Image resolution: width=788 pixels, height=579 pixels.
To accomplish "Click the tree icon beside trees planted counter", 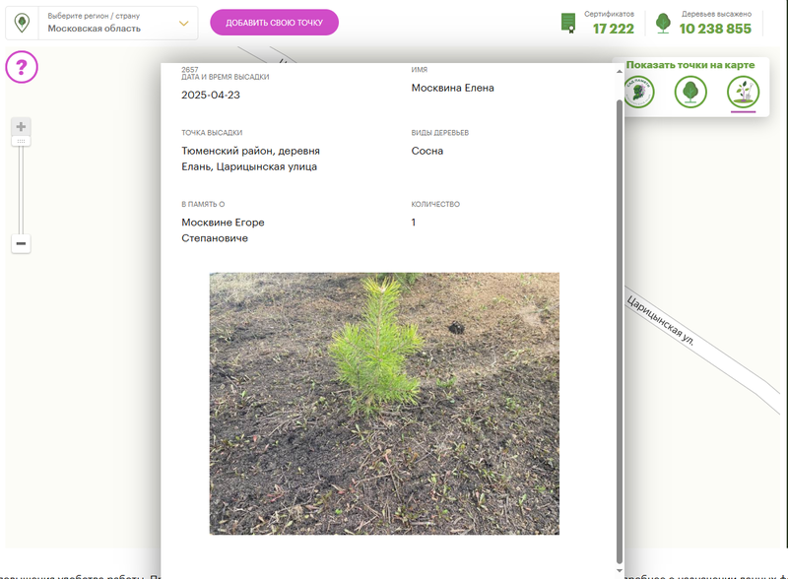I will coord(664,23).
